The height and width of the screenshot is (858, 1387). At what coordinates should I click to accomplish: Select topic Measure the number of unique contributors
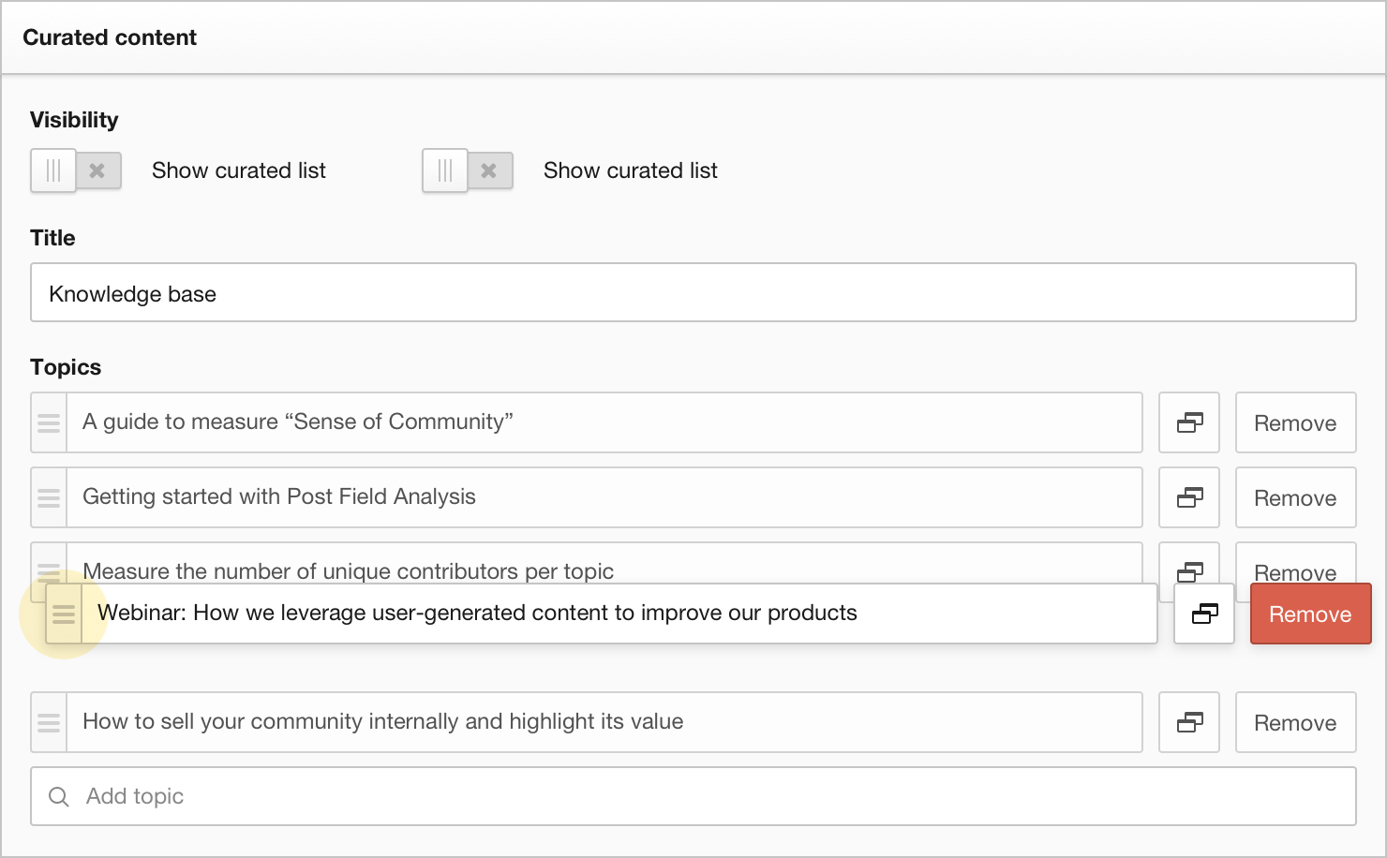click(x=604, y=565)
